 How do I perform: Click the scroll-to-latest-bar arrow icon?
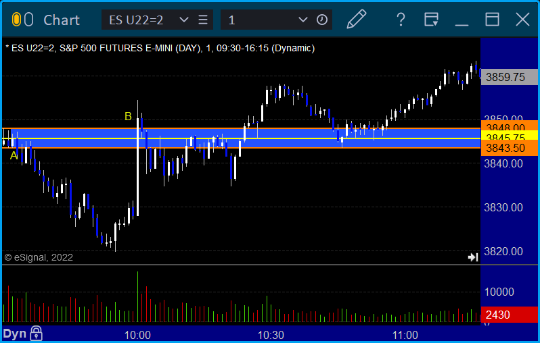473,257
